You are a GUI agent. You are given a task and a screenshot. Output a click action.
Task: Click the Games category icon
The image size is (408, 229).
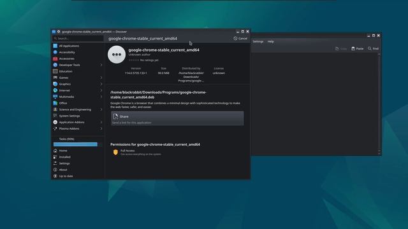tap(55, 78)
